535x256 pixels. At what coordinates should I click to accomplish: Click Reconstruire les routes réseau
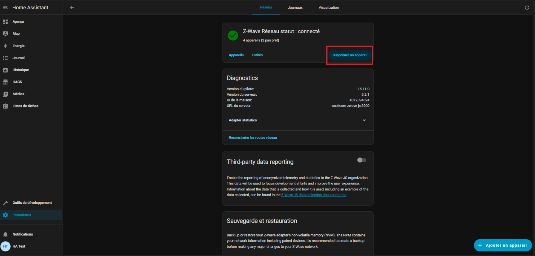[x=253, y=137]
